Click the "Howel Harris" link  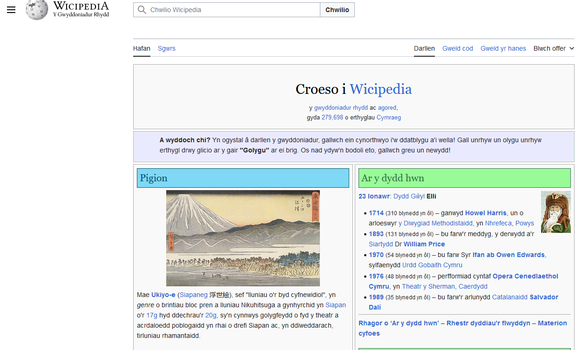[486, 213]
